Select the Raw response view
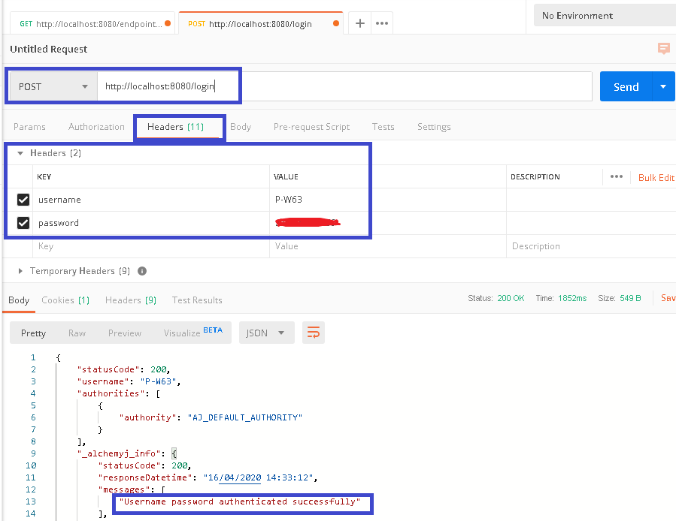The image size is (676, 521). pyautogui.click(x=77, y=333)
